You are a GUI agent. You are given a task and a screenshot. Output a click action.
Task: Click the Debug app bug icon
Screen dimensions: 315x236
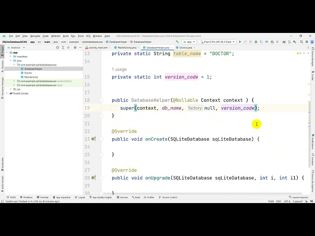[256, 42]
